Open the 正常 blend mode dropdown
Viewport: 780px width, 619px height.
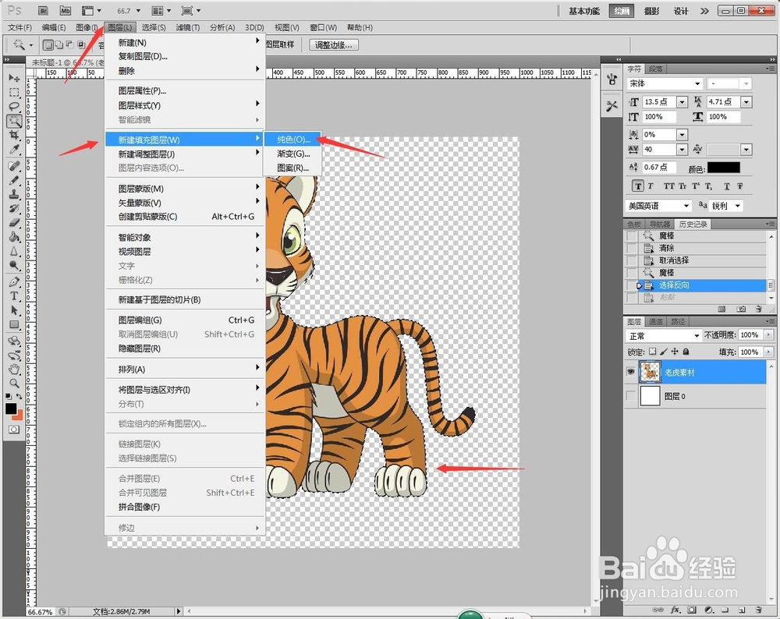click(x=697, y=335)
